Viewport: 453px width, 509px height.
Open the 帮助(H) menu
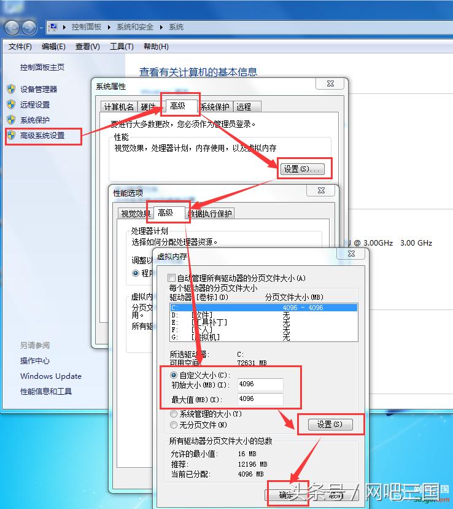pos(156,47)
